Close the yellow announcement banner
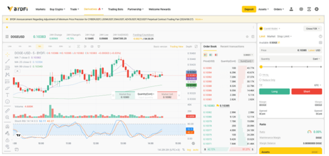Viewport: 329px width, 156px height. point(319,19)
